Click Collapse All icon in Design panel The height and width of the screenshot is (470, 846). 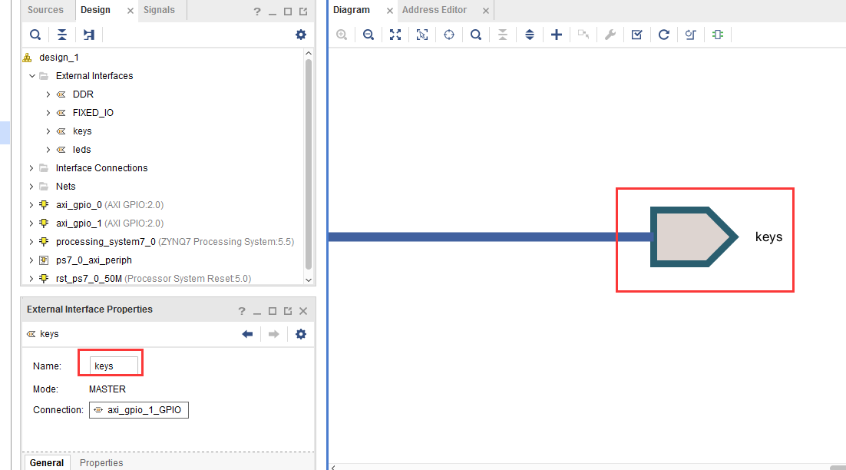62,35
